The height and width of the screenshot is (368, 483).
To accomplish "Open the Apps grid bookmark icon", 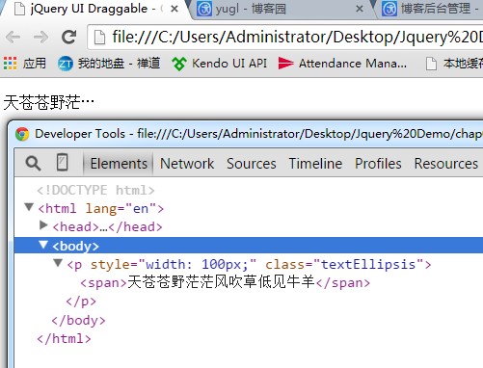I will click(x=10, y=63).
